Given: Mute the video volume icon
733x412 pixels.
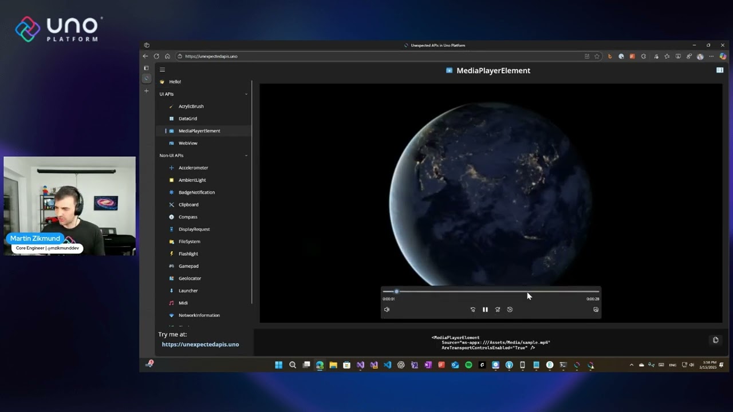Looking at the screenshot, I should [387, 310].
